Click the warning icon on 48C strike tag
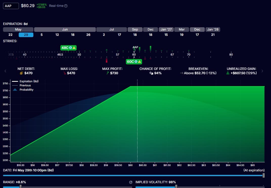Screen dimensions: 271x188 click(74, 48)
